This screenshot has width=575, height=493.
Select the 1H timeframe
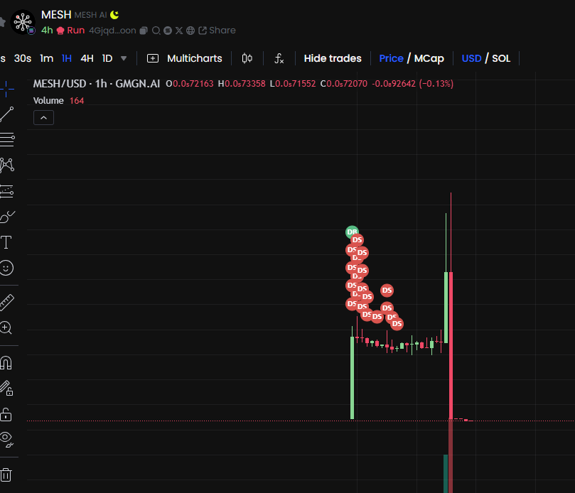[67, 58]
